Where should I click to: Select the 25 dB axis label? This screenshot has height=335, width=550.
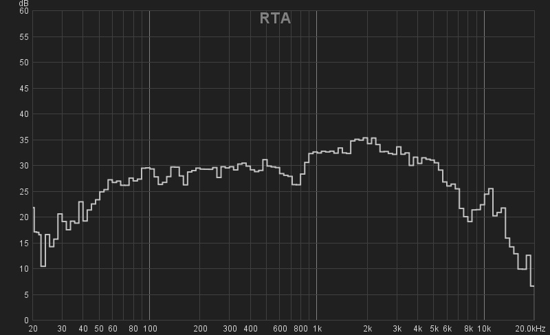click(24, 191)
